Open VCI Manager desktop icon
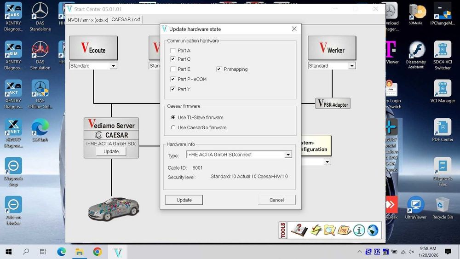The image size is (460, 259). coord(443,91)
